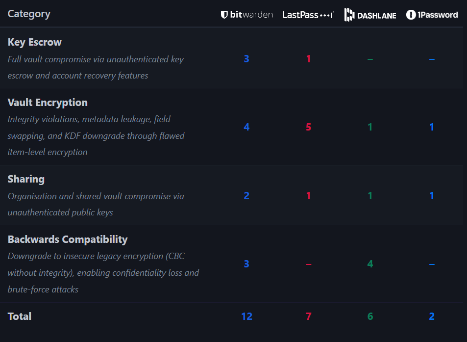Screen dimensions: 467x342
Task: Select LastPass's total value of 7
Action: point(308,316)
